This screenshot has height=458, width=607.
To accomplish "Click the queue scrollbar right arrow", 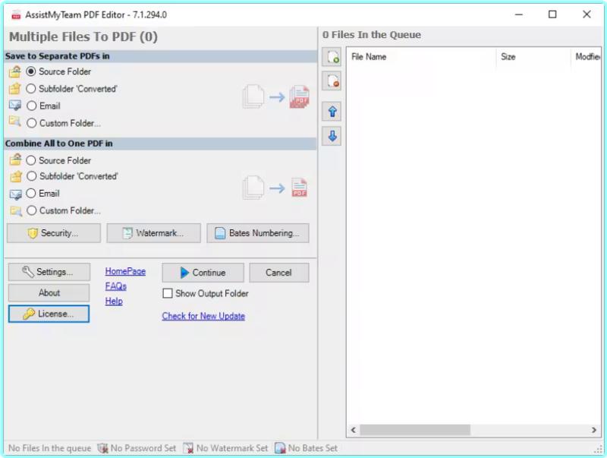I will click(594, 430).
